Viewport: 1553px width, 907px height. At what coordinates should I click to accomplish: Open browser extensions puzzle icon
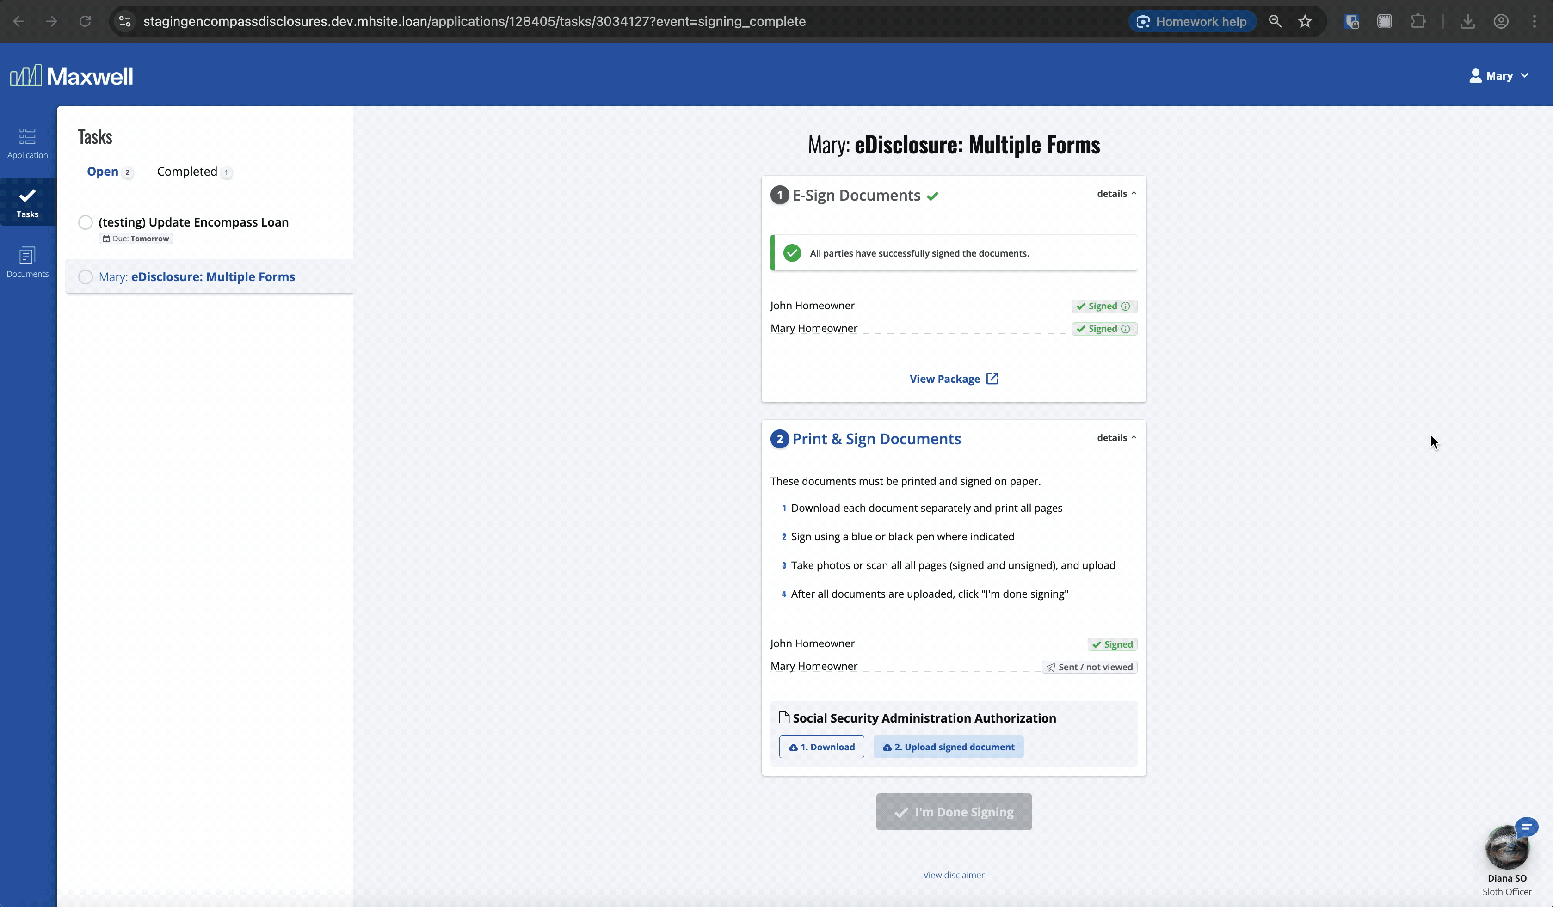coord(1418,22)
